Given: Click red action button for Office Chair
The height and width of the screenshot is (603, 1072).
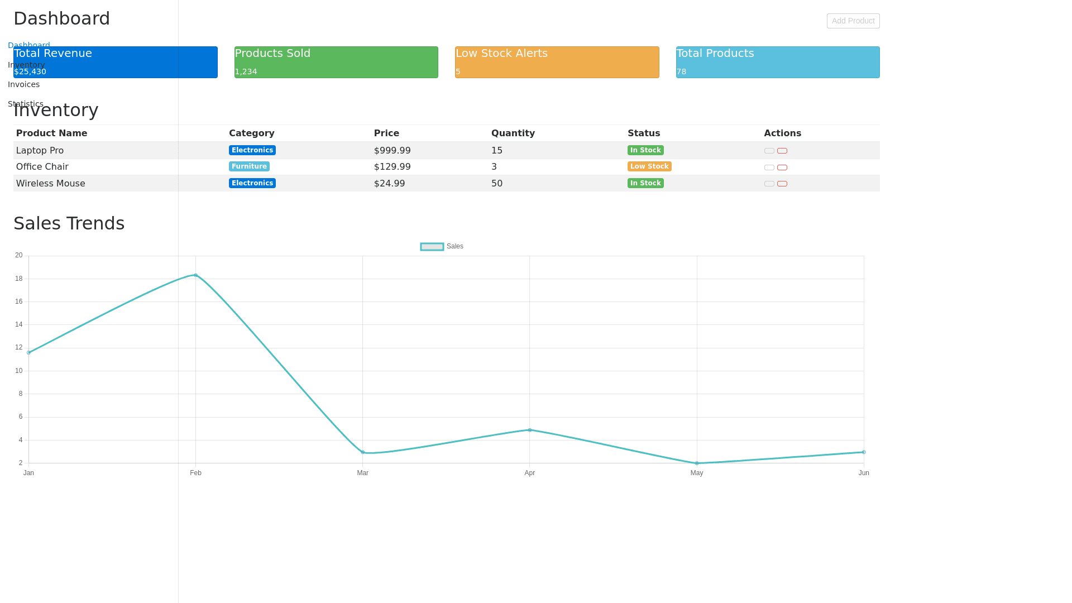Looking at the screenshot, I should 782,167.
